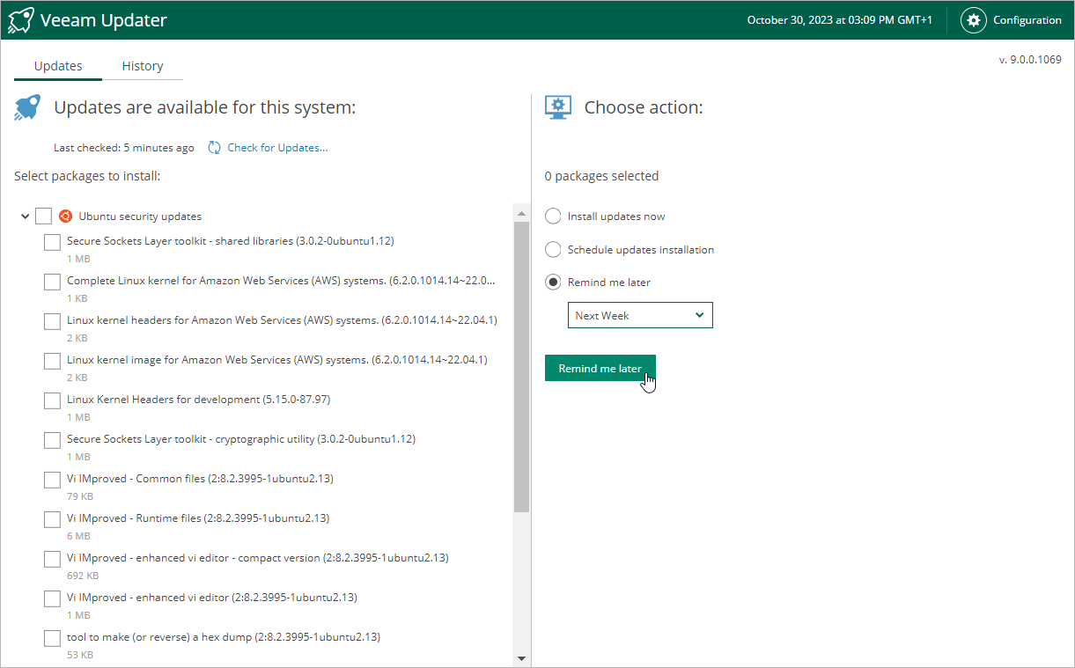Click '0 packages selected' text
This screenshot has height=668, width=1075.
click(x=601, y=176)
